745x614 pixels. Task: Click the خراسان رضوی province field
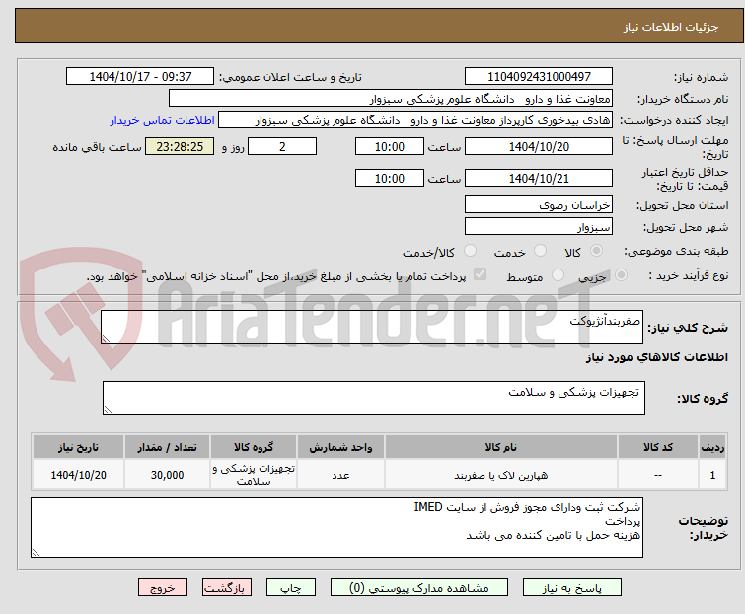[539, 204]
